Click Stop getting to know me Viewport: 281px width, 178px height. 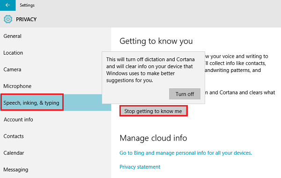point(154,111)
